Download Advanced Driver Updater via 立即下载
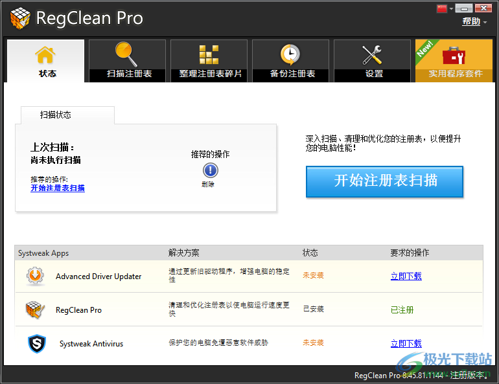Viewport: 499px width, 384px height. click(x=406, y=277)
